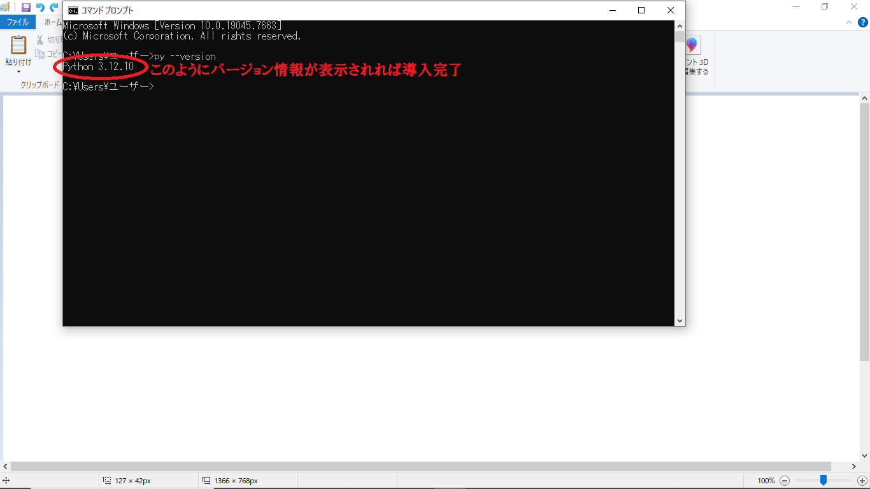Click the scissors cut icon in Paint
870x489 pixels.
pos(40,39)
